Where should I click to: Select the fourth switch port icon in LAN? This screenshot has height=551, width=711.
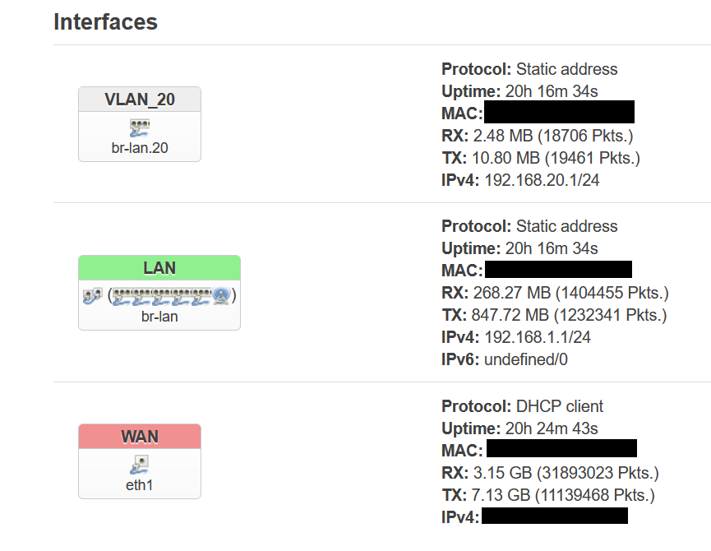(182, 295)
